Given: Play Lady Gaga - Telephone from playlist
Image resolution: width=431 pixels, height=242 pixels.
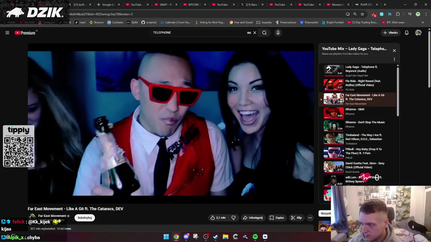Looking at the screenshot, I should [x=358, y=71].
